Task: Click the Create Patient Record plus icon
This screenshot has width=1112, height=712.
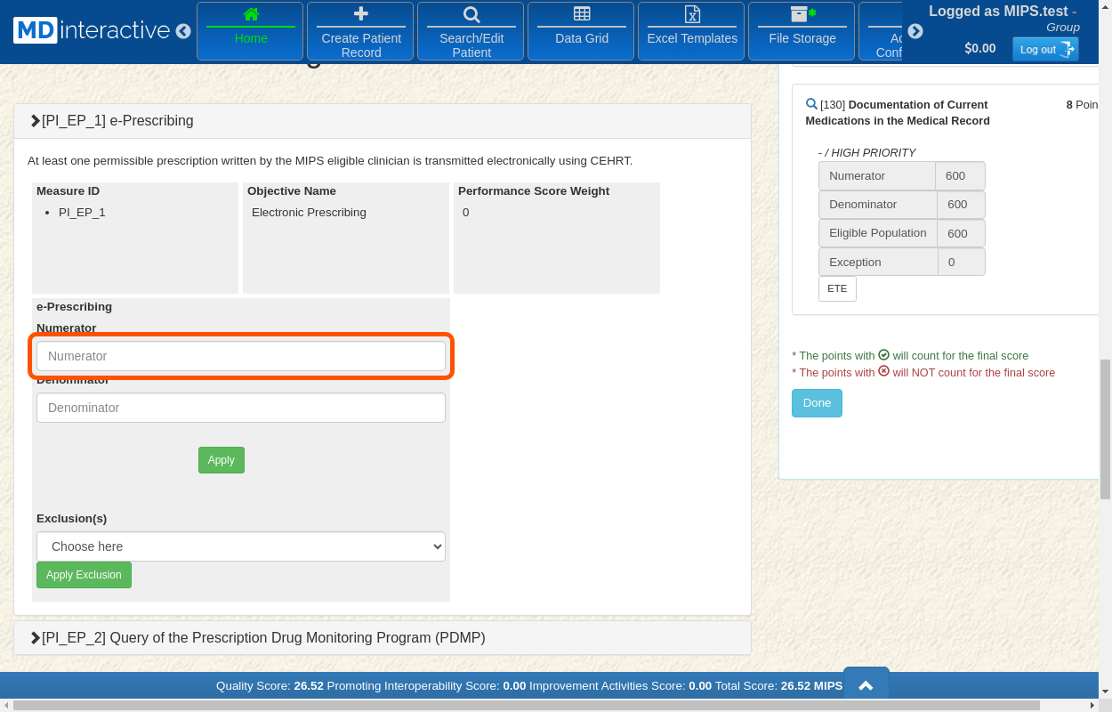Action: click(361, 14)
